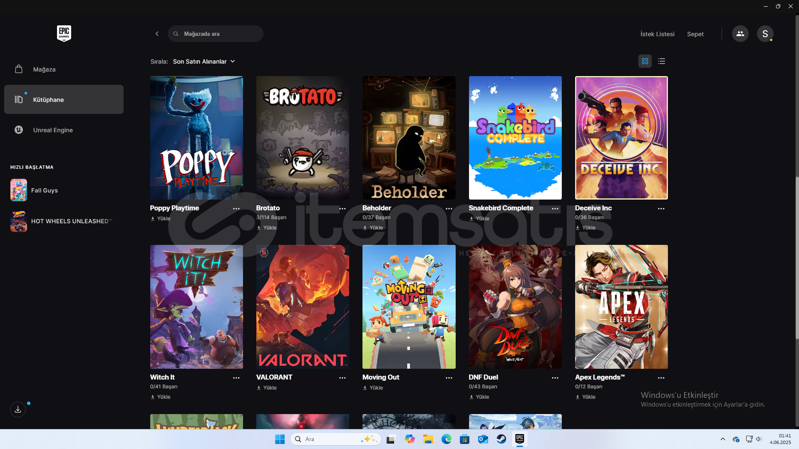Screen dimensions: 799x449
Task: Go back with the left arrow
Action: click(x=157, y=34)
